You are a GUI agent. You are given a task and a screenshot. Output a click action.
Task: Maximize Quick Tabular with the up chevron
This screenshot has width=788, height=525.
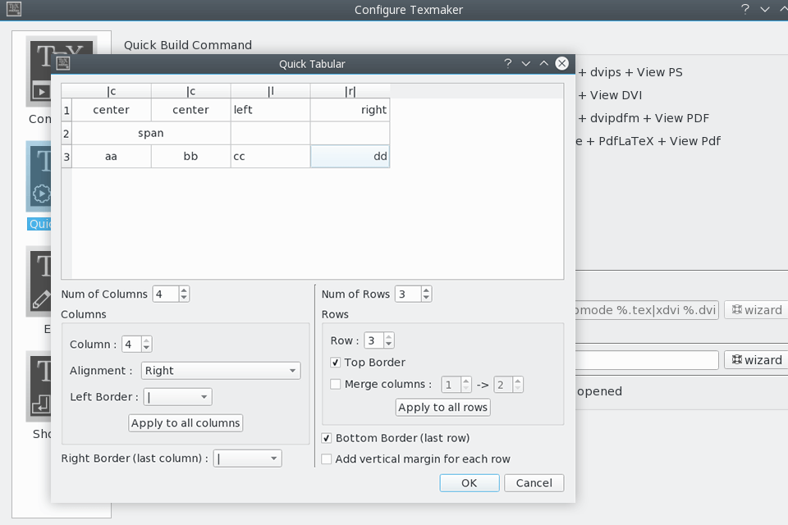543,63
